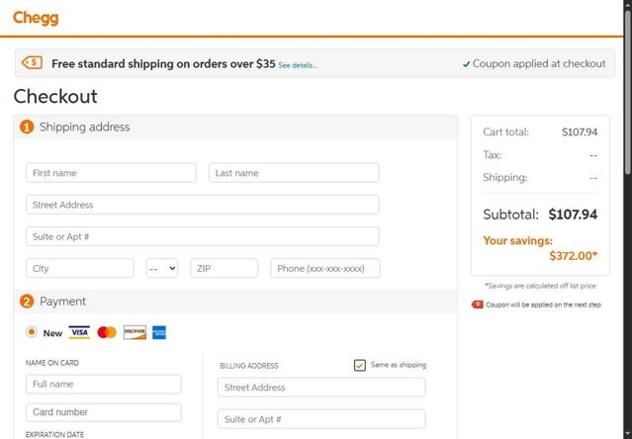Click the Discover card icon
The width and height of the screenshot is (632, 439).
point(135,333)
